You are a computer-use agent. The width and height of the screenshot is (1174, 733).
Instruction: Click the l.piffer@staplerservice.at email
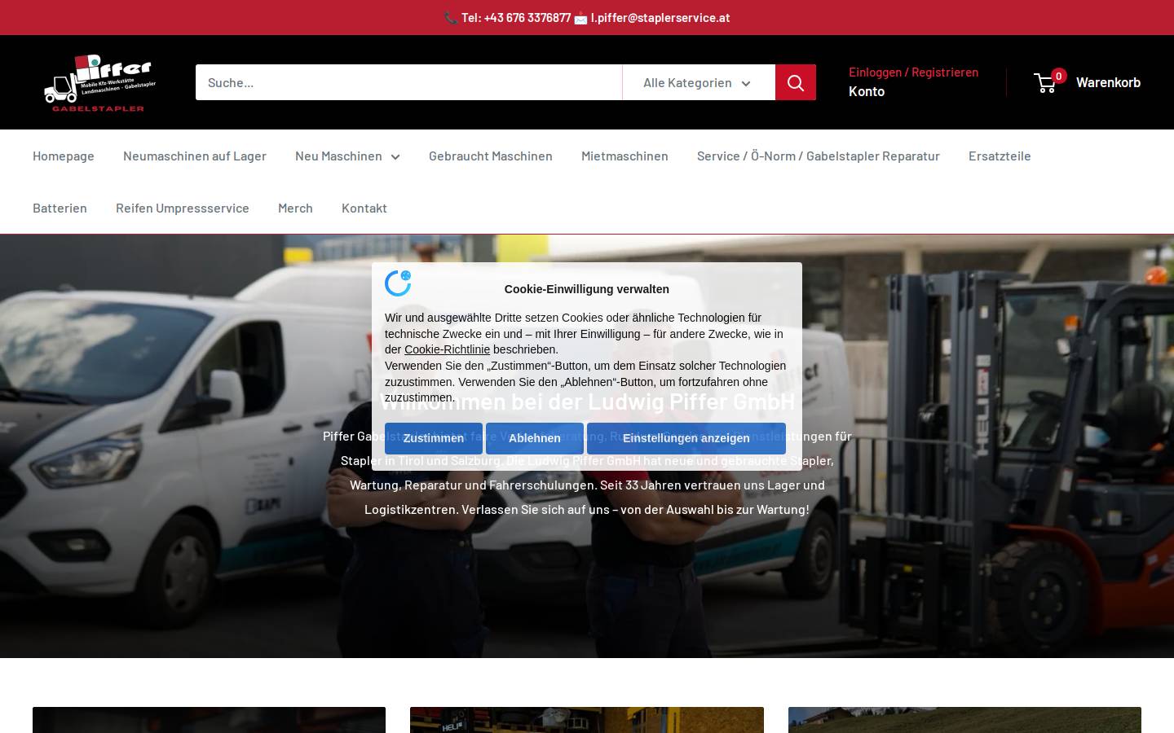tap(660, 18)
